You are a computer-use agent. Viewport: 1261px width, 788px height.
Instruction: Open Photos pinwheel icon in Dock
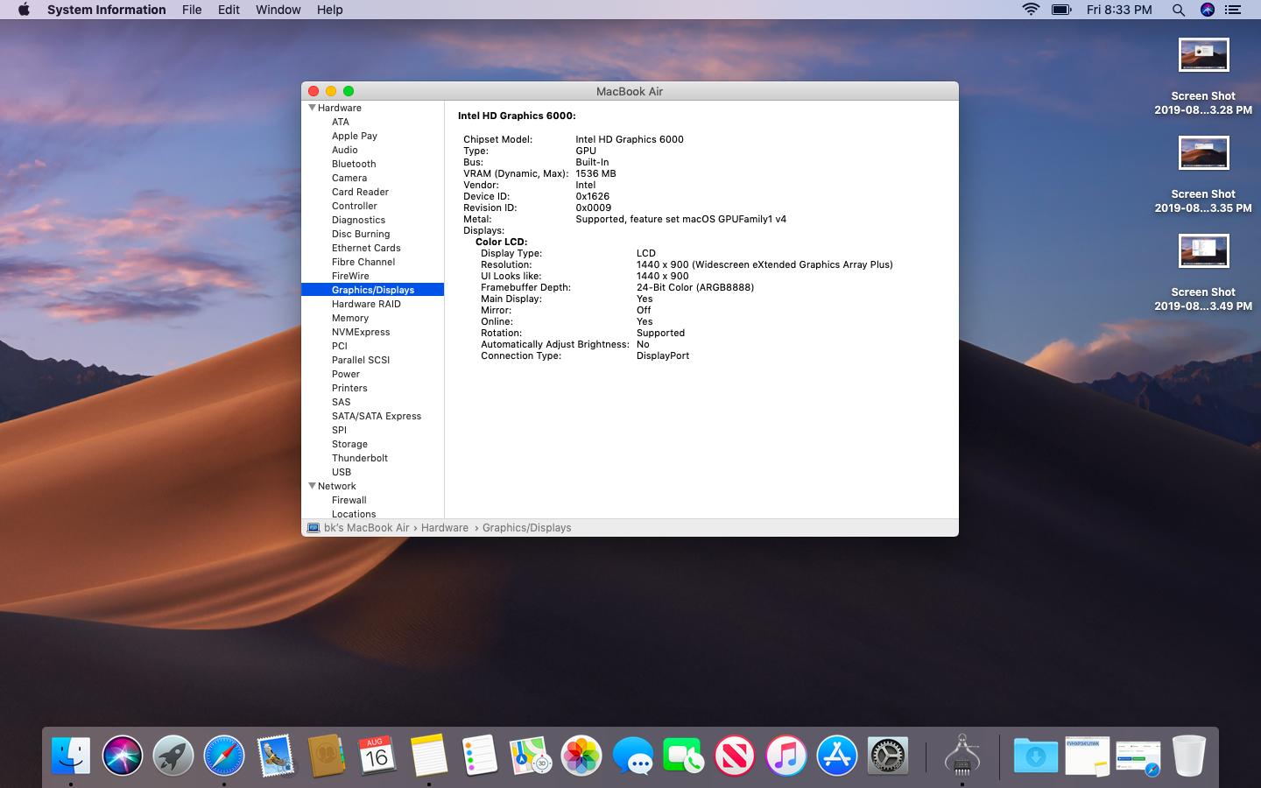[581, 755]
